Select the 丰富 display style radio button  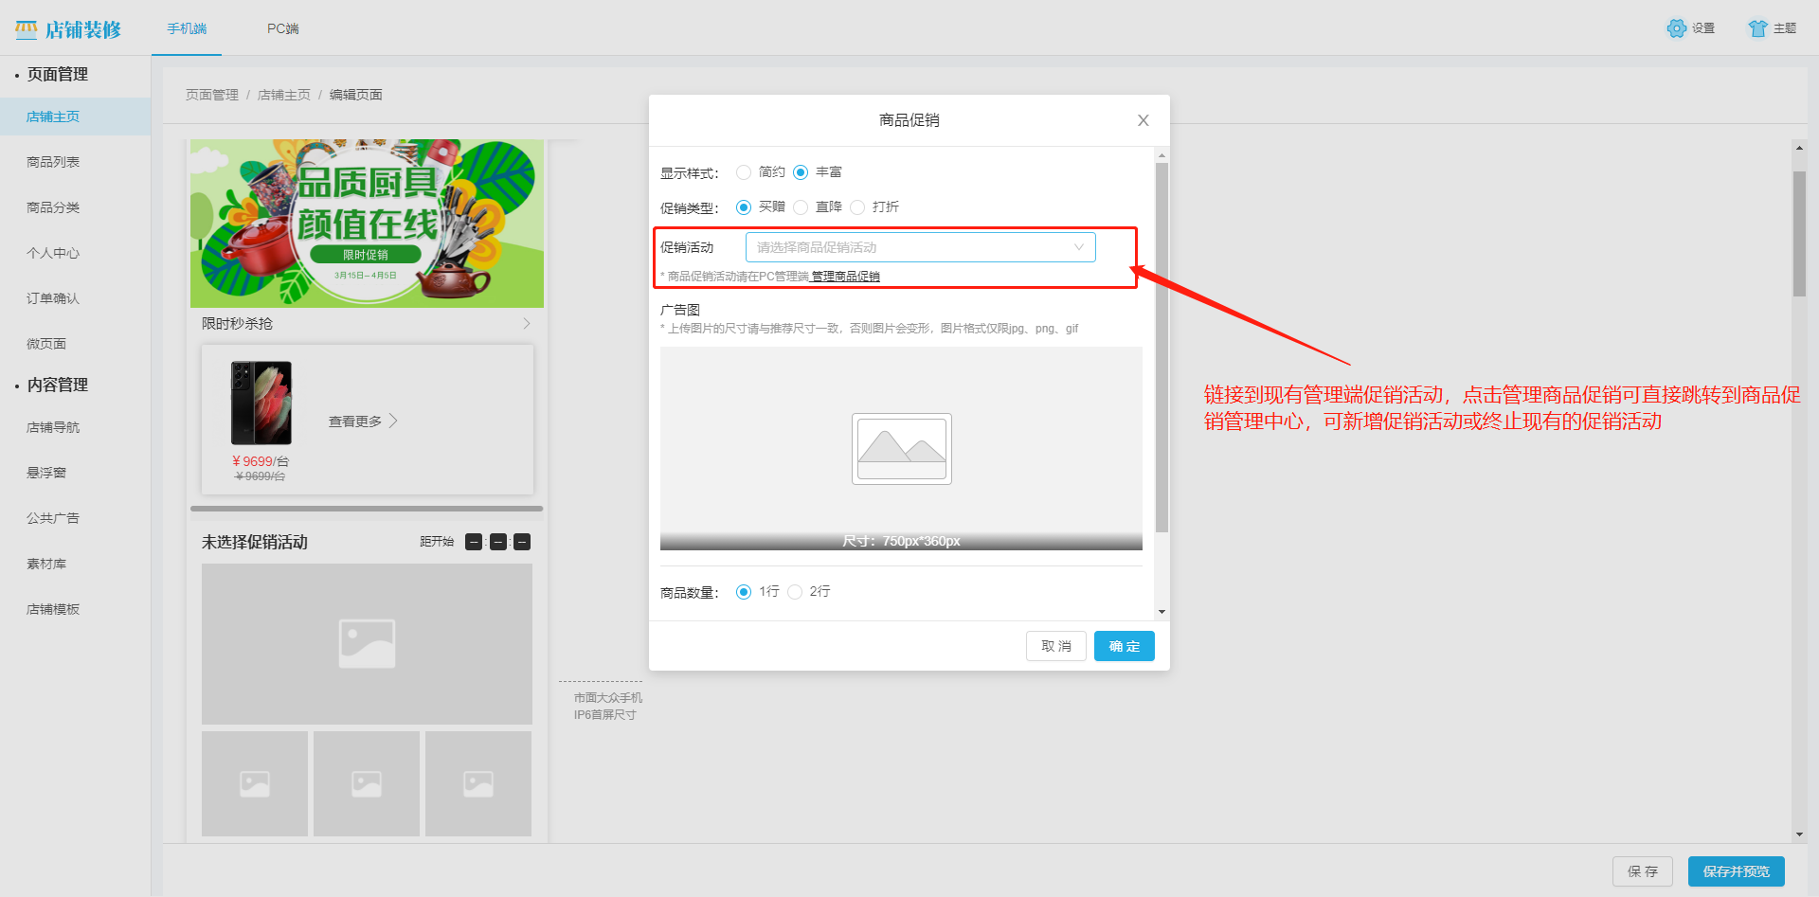click(x=802, y=171)
